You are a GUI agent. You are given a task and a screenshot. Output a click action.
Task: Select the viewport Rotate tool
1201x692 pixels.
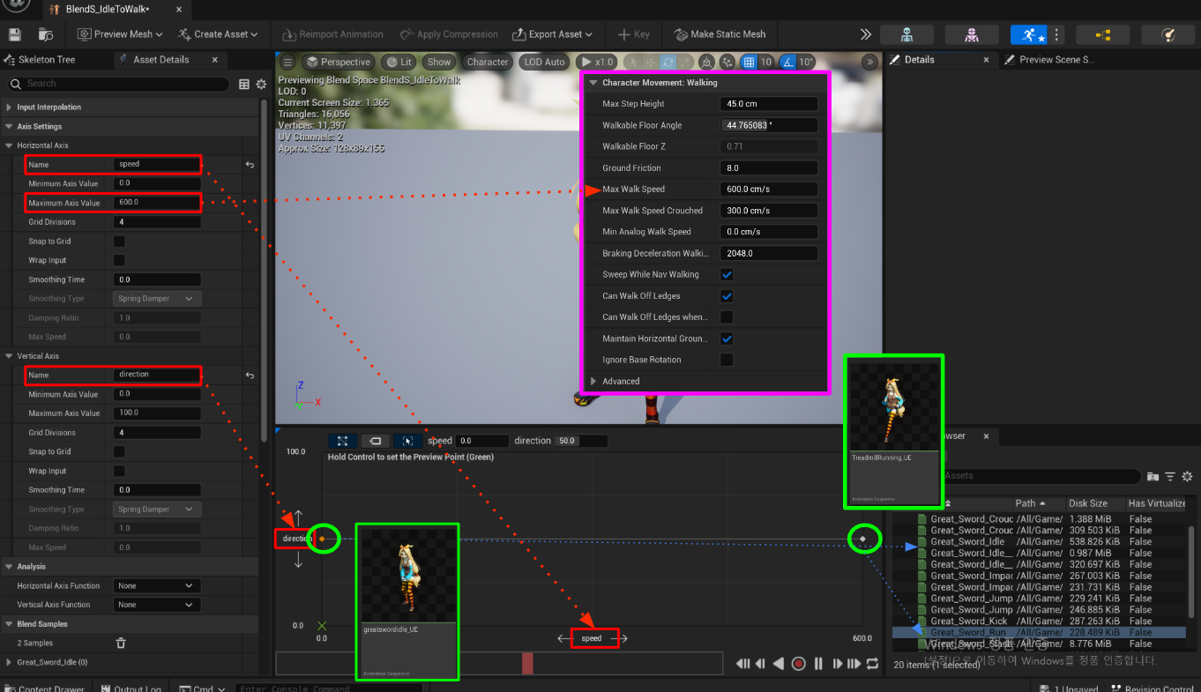coord(668,62)
